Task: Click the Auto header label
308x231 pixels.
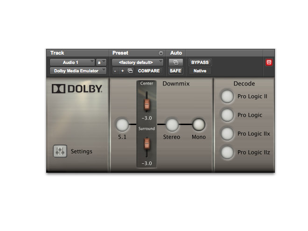Action: pos(176,53)
